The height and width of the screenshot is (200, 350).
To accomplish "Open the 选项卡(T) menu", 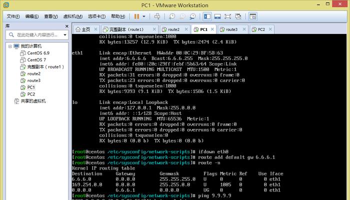I will (97, 16).
